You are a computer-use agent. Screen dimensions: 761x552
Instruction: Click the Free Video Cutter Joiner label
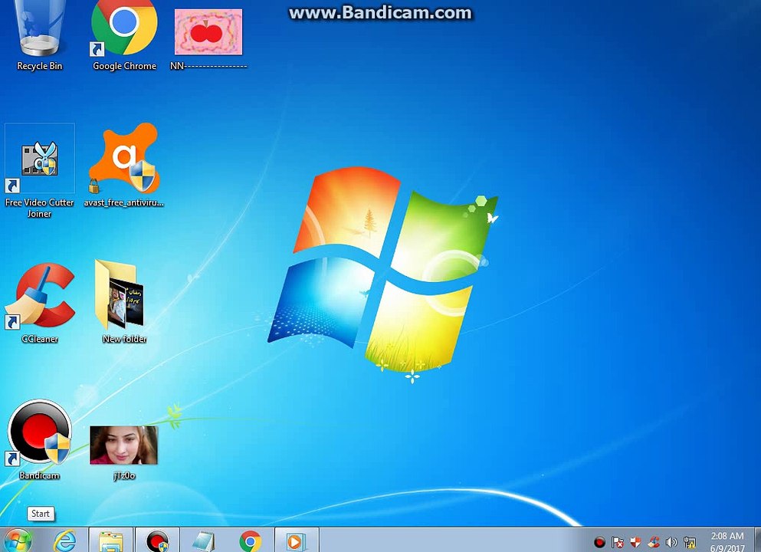(x=39, y=208)
